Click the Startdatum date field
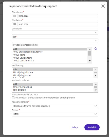The width and height of the screenshot is (109, 137). 58,16
